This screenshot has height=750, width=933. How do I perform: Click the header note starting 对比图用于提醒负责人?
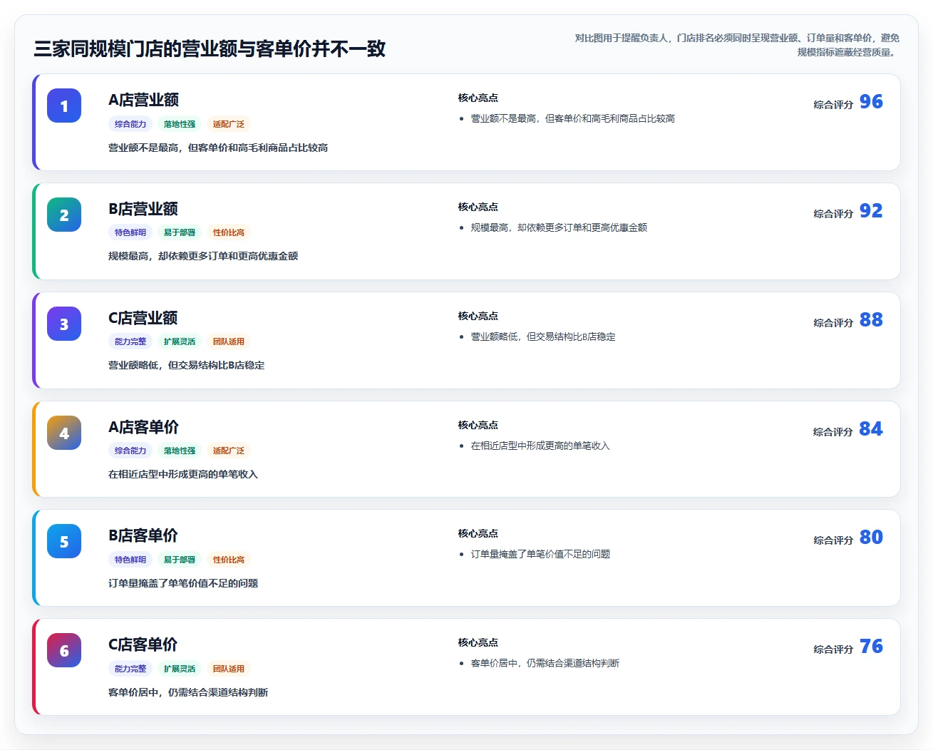736,45
